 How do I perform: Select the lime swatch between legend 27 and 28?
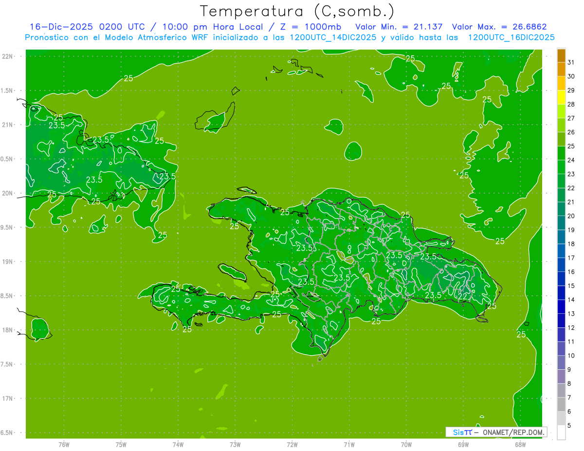561,111
